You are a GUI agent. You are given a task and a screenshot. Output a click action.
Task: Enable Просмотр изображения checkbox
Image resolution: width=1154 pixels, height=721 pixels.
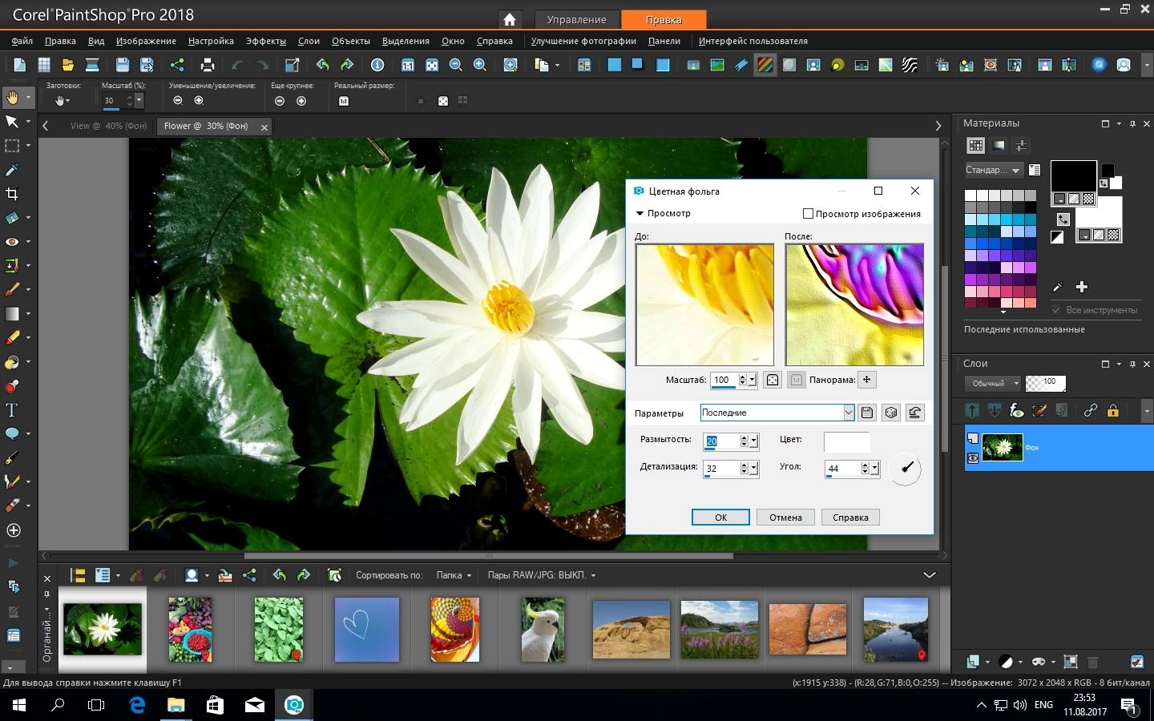coord(808,214)
